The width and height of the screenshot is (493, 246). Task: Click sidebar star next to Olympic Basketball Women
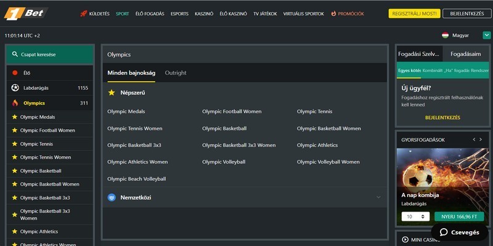pyautogui.click(x=14, y=184)
